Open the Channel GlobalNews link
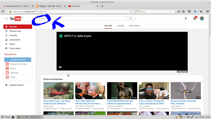The height and width of the screenshot is (119, 211). pos(115,106)
